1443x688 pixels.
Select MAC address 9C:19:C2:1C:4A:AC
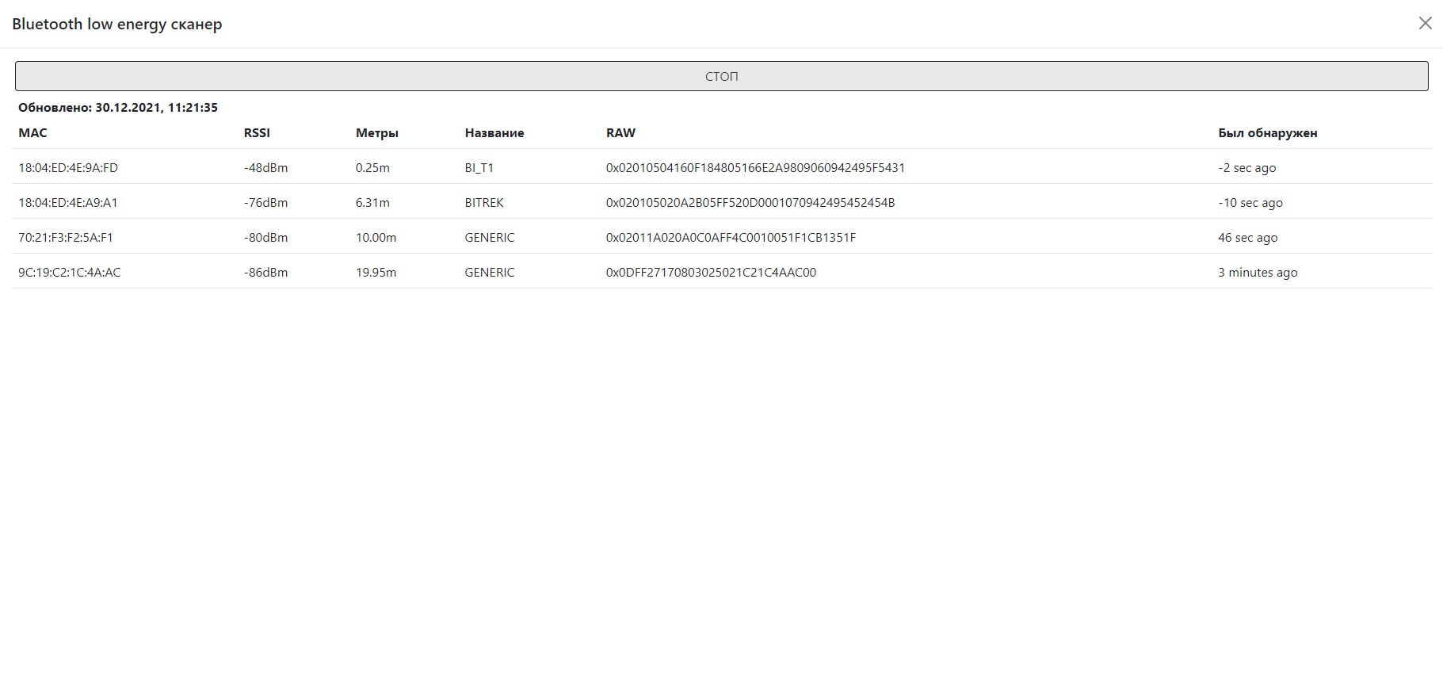point(70,273)
